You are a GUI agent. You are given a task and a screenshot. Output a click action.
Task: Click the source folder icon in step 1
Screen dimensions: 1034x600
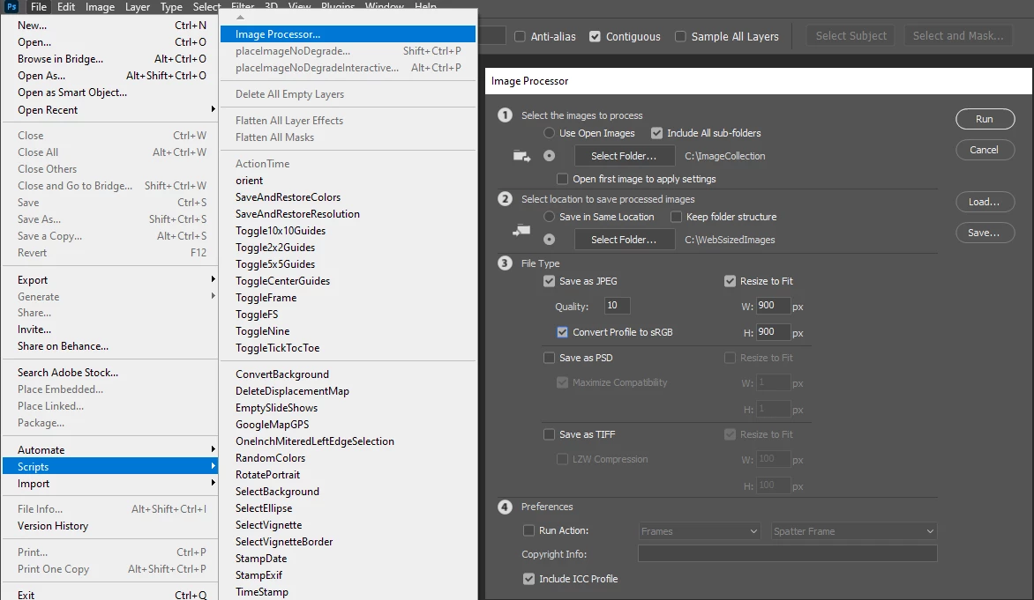pos(521,156)
